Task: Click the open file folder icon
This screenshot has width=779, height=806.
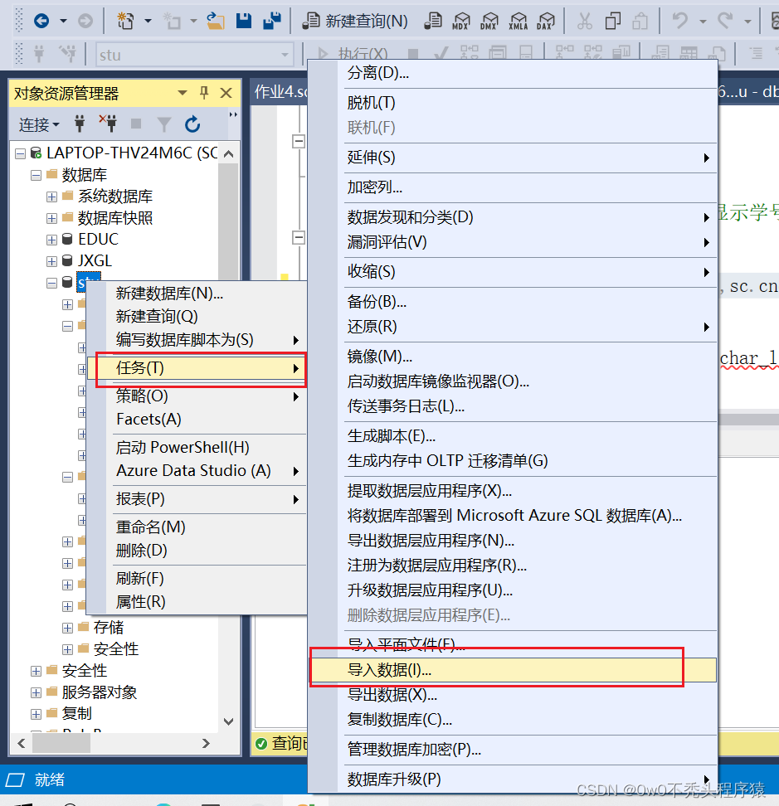Action: click(216, 21)
